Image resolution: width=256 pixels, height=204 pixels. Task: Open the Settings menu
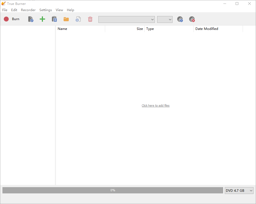[45, 10]
